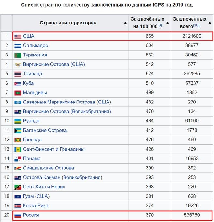Click the Cuba flag icon
Screen dimensions: 214x222
[x=18, y=84]
